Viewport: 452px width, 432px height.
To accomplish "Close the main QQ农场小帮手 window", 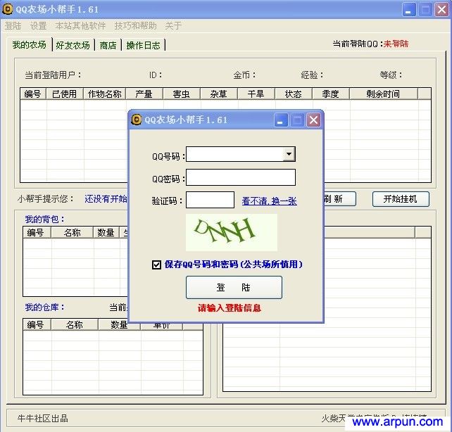I will click(x=442, y=10).
